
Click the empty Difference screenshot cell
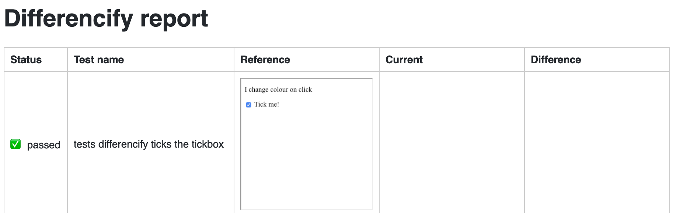point(597,144)
